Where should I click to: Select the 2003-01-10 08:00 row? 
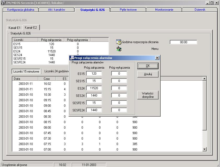[108, 127]
